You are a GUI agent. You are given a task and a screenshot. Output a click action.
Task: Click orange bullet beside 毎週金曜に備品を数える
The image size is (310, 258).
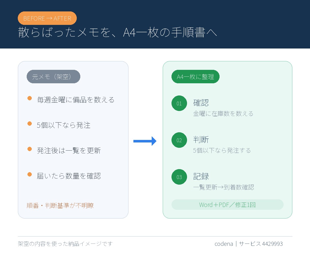tap(30, 98)
